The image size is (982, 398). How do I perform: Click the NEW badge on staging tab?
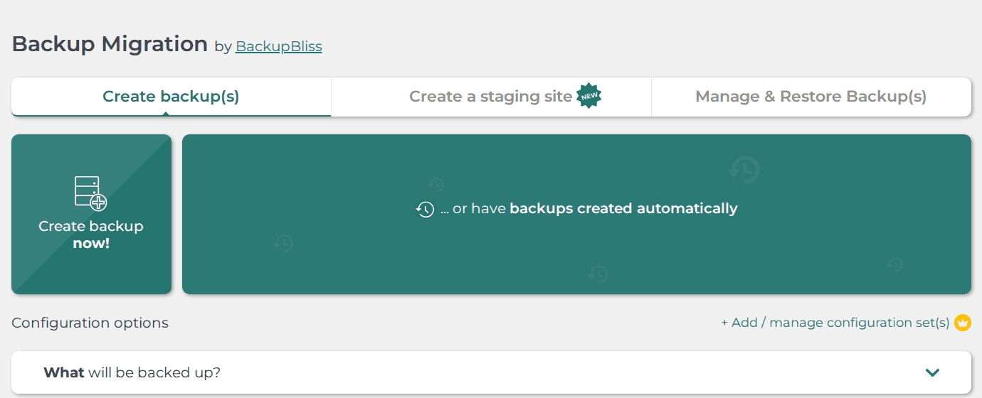(588, 96)
